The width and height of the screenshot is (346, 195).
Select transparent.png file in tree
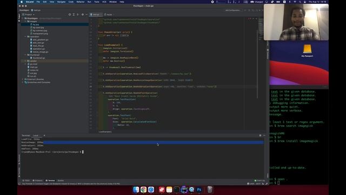click(x=39, y=34)
